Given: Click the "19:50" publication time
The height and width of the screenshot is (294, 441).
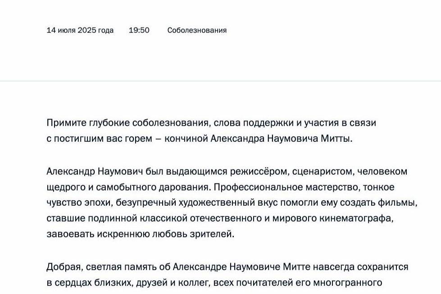Looking at the screenshot, I should pyautogui.click(x=139, y=31).
